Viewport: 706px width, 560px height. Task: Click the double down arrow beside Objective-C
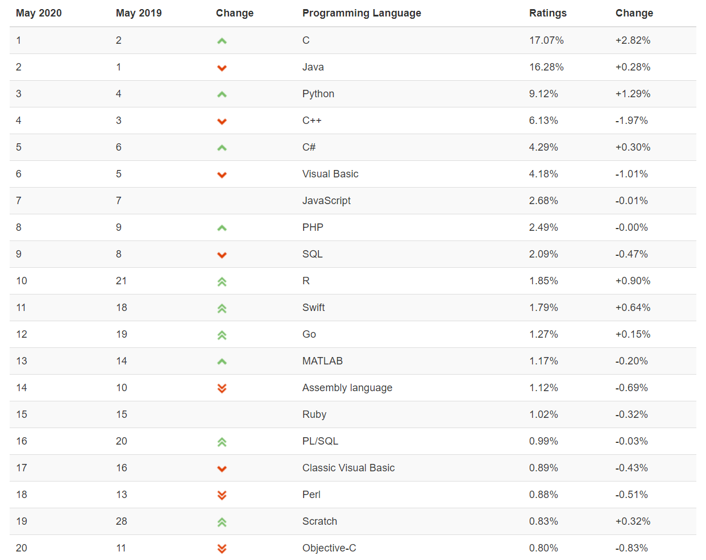(222, 549)
